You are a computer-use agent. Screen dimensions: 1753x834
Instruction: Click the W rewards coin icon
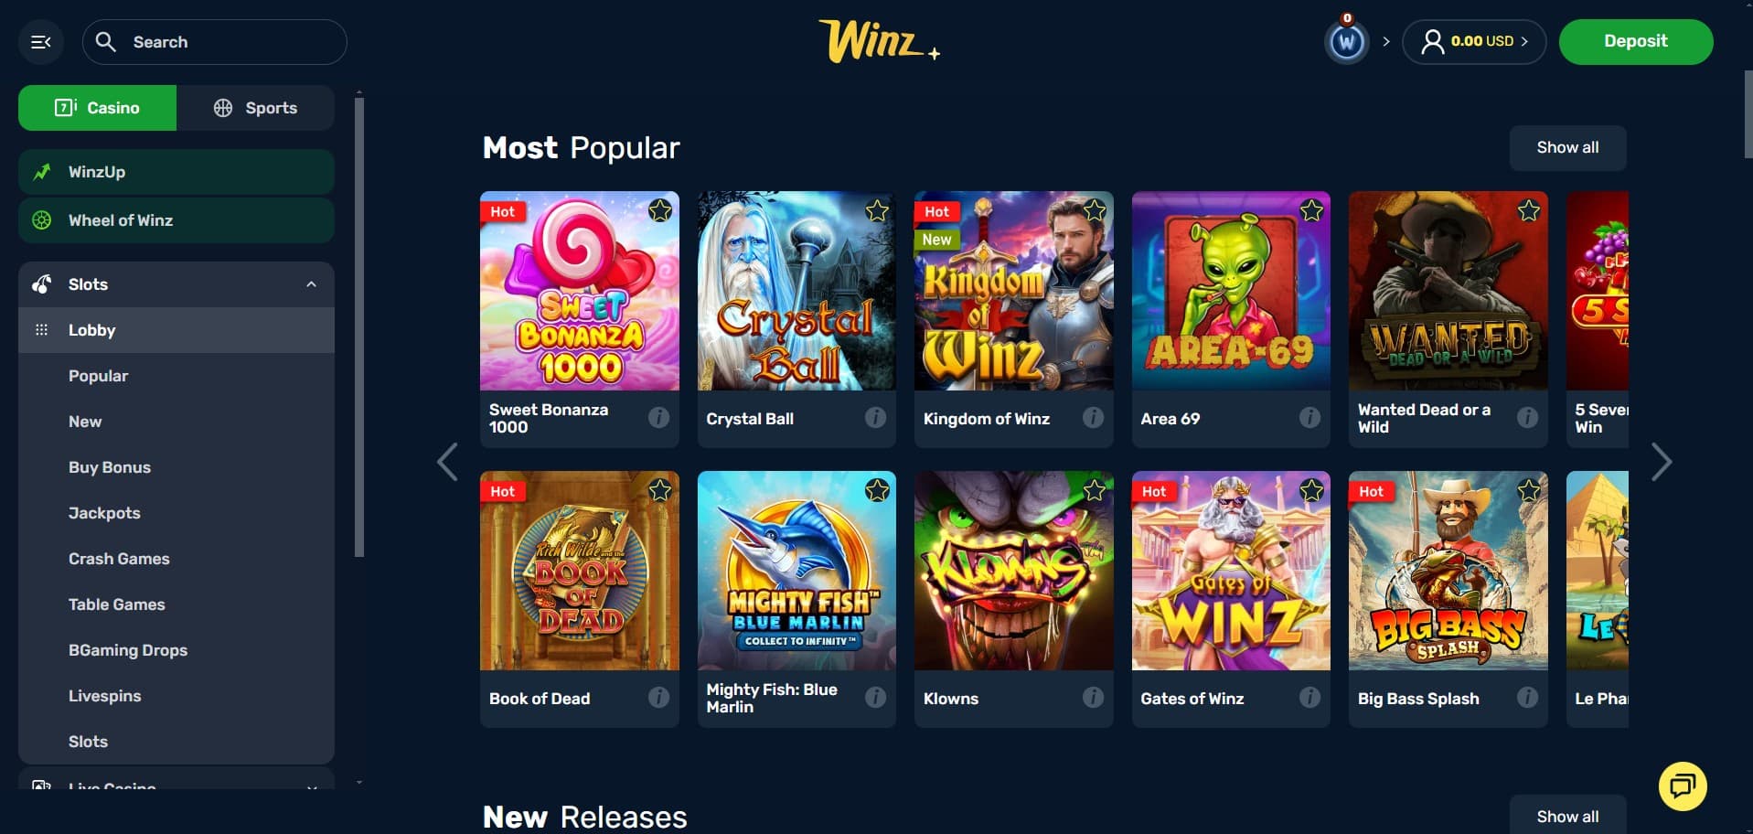click(1346, 42)
